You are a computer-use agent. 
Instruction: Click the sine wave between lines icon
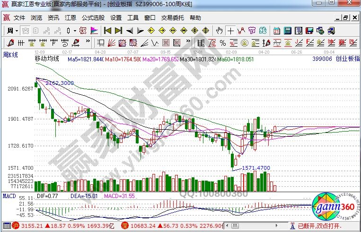point(277,43)
